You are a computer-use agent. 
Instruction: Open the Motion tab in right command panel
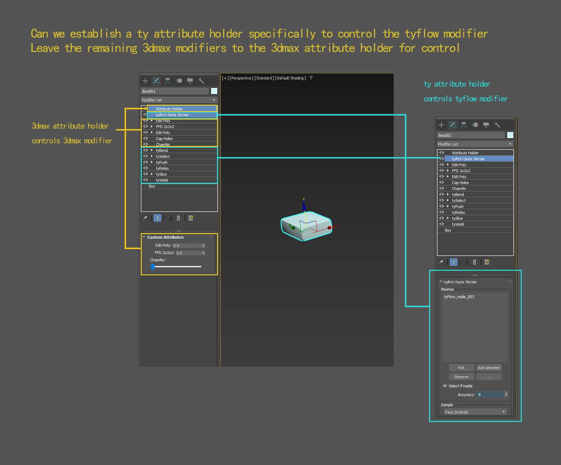point(475,125)
